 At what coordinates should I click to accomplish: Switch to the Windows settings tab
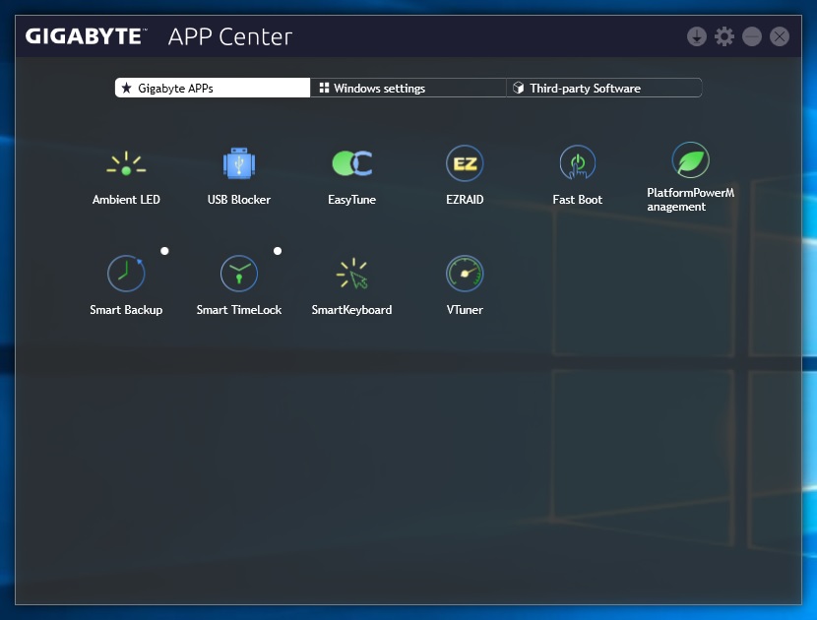[x=408, y=88]
